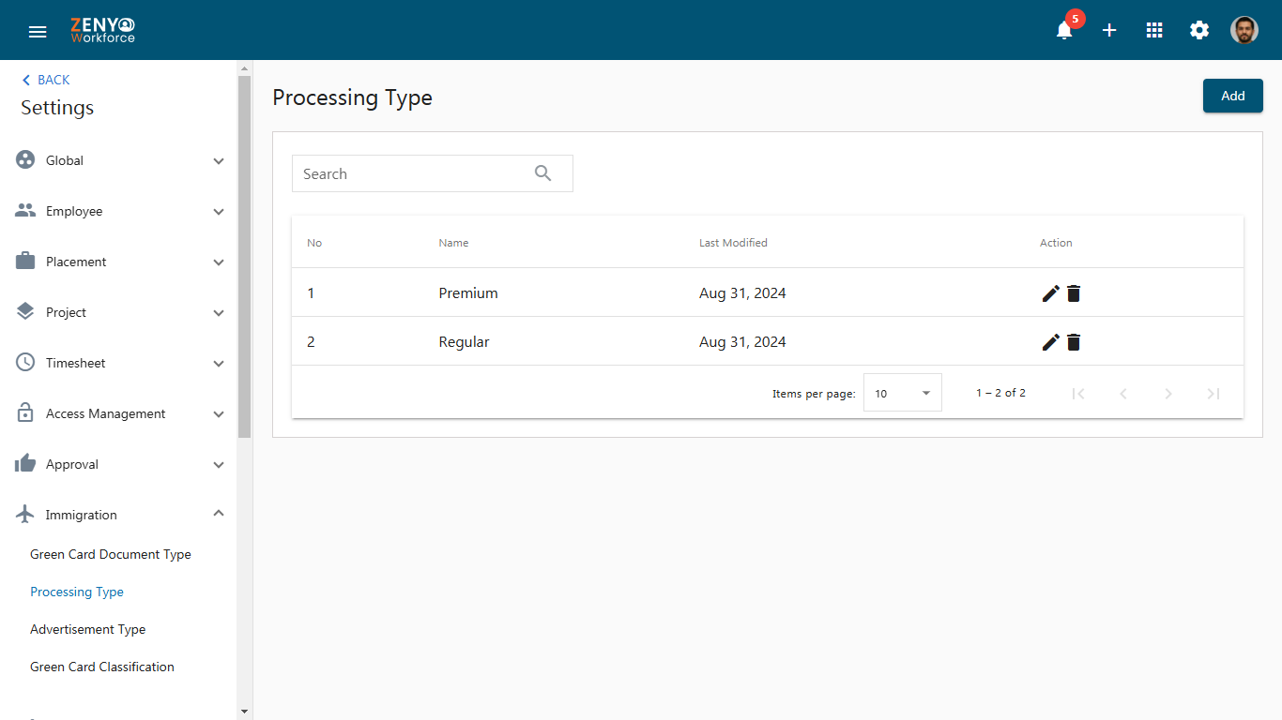Viewport: 1282px width, 720px height.
Task: Click the sidebar scroll down arrow
Action: 245,712
